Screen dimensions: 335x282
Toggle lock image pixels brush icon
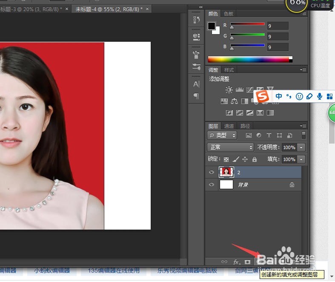pyautogui.click(x=236, y=159)
